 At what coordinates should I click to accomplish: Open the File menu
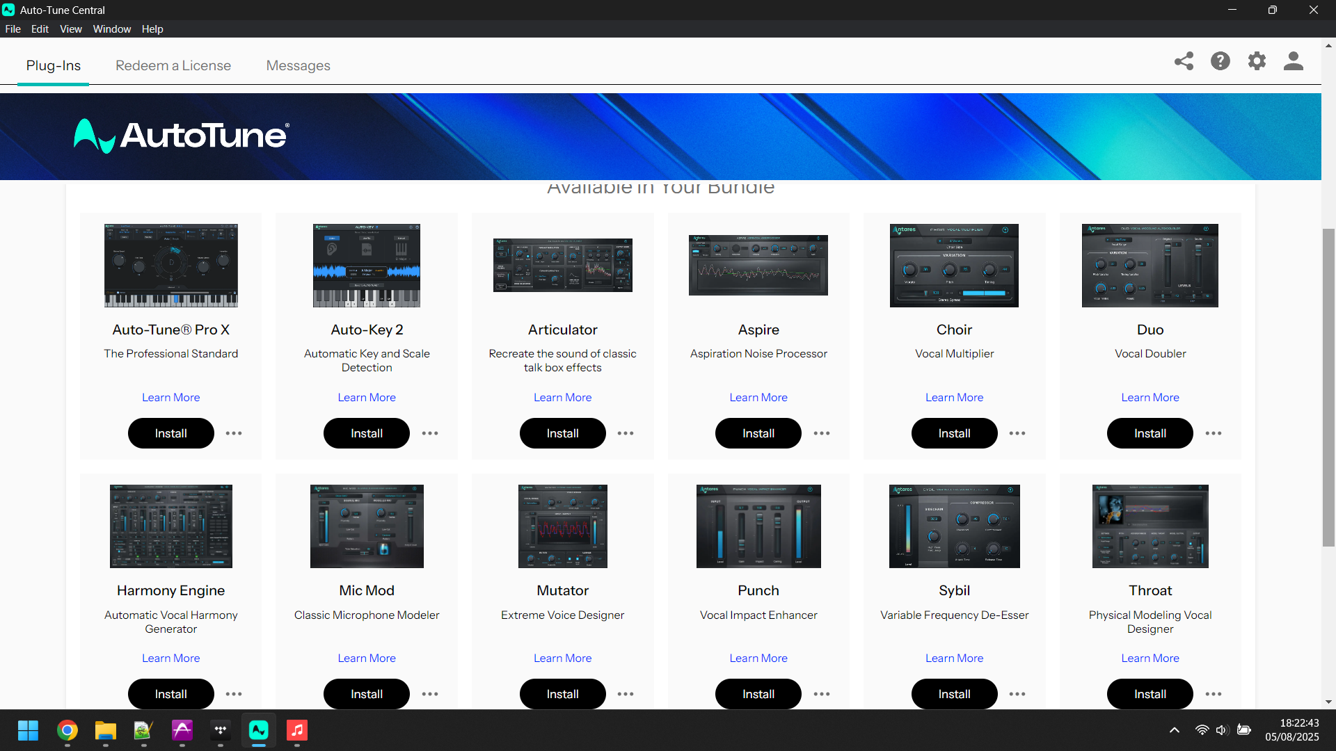pyautogui.click(x=13, y=29)
